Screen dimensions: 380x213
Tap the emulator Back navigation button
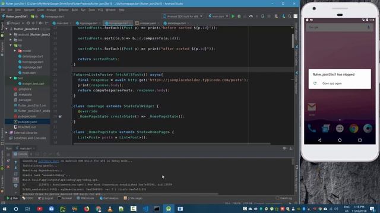pyautogui.click(x=319, y=140)
